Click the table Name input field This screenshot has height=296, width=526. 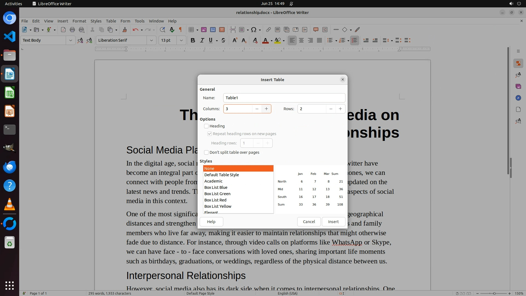[284, 98]
